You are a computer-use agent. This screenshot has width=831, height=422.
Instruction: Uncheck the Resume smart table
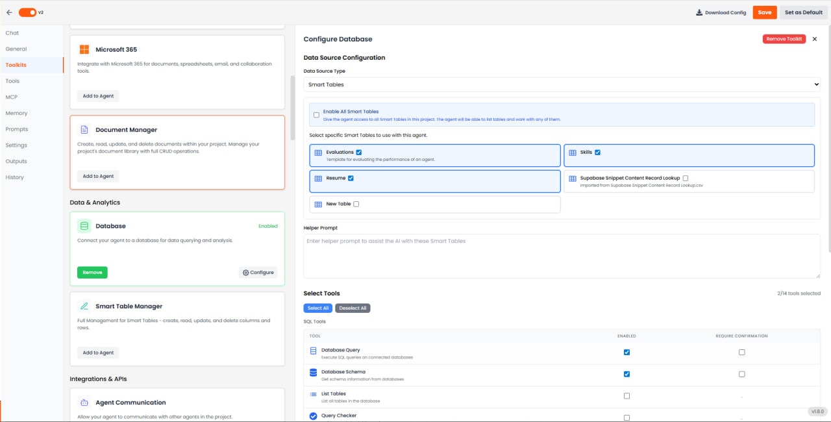click(x=351, y=177)
